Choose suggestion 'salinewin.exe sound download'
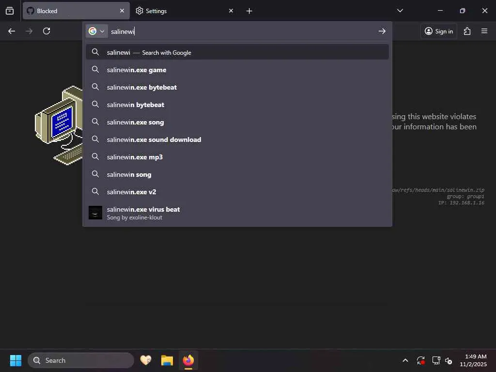 (x=237, y=139)
